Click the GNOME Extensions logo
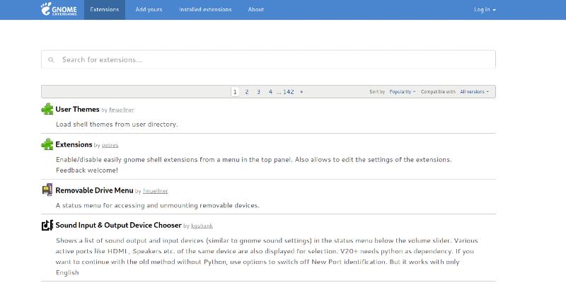566x283 pixels. [59, 10]
